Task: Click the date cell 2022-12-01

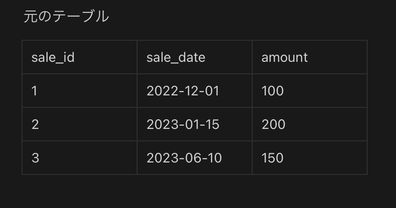Action: 195,91
